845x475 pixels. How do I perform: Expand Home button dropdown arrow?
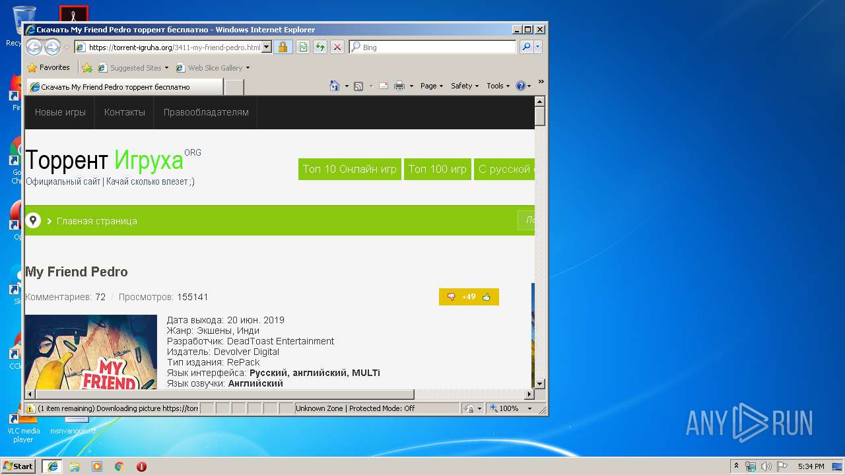347,86
